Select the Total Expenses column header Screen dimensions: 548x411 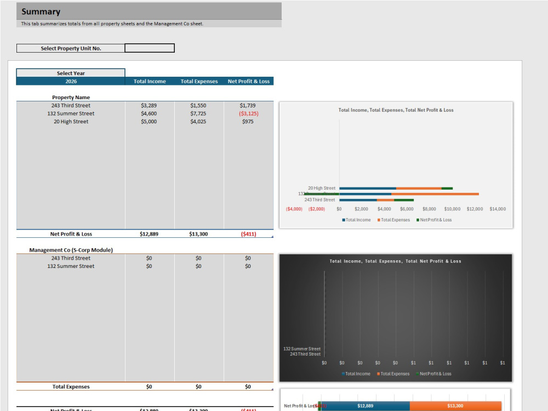pos(199,81)
